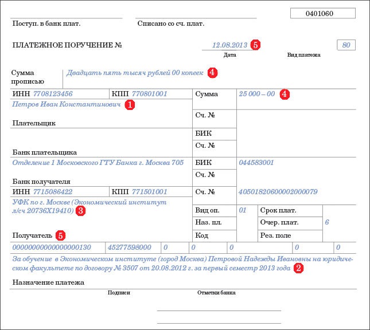Viewport: 370px width, 330px height.
Task: Click recipient bank name Отделение 1 Московского ГТУ
Action: point(98,163)
